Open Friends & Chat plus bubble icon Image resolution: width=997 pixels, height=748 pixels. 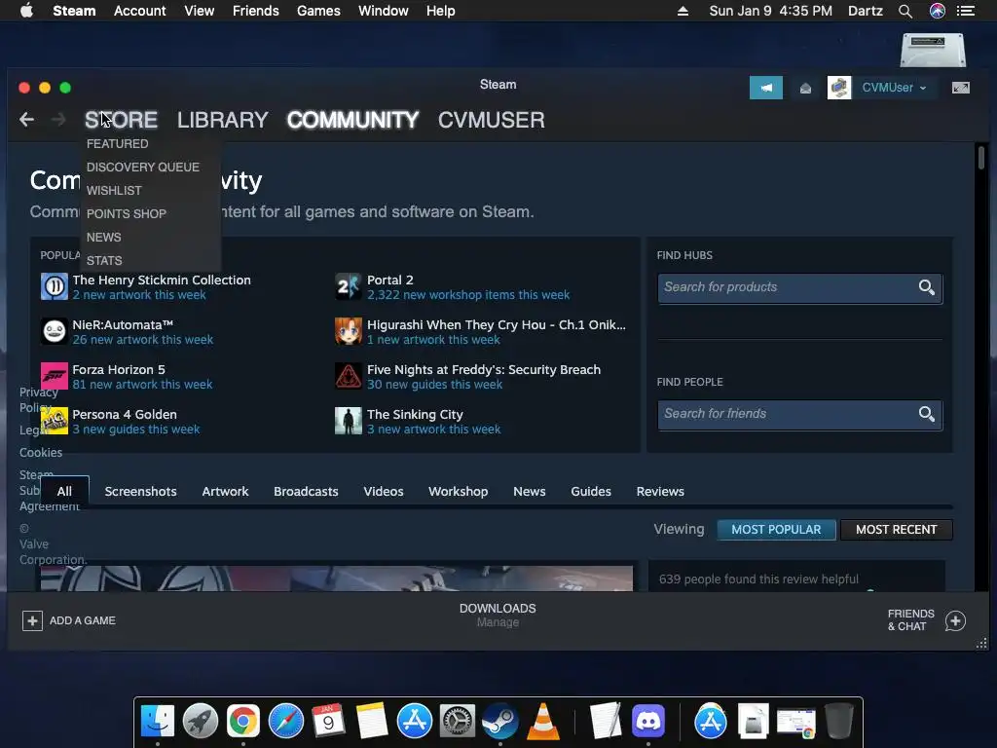click(x=955, y=620)
